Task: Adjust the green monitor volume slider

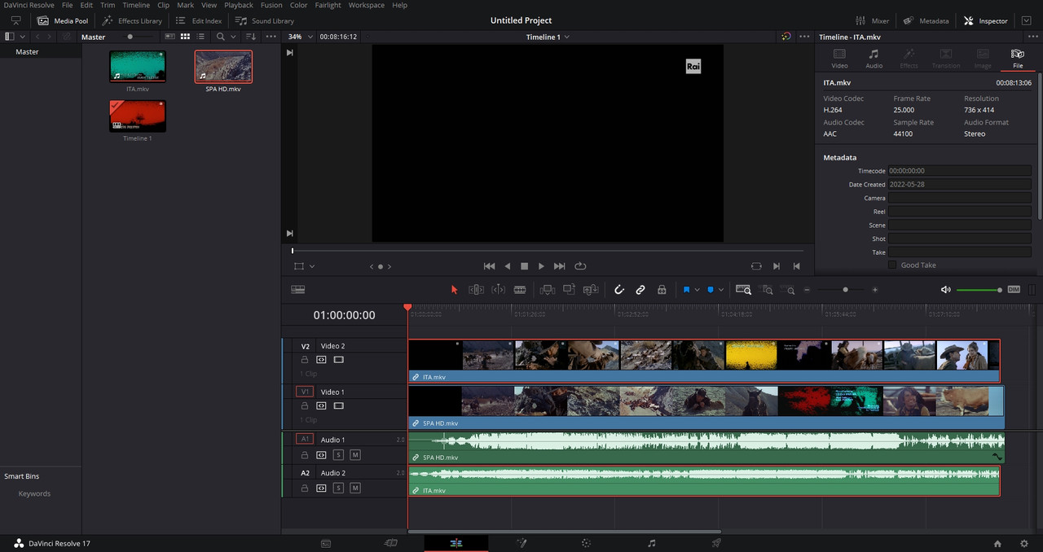Action: (979, 290)
